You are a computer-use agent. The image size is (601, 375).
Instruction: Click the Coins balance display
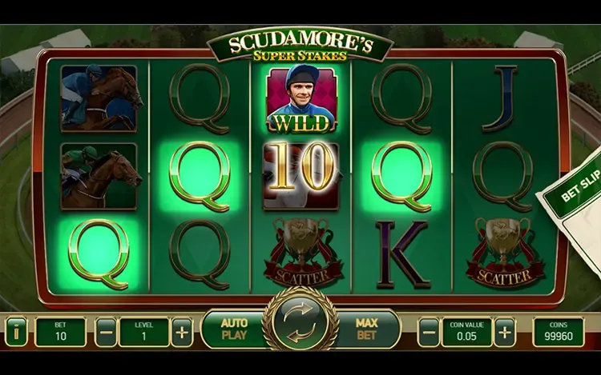[559, 332]
